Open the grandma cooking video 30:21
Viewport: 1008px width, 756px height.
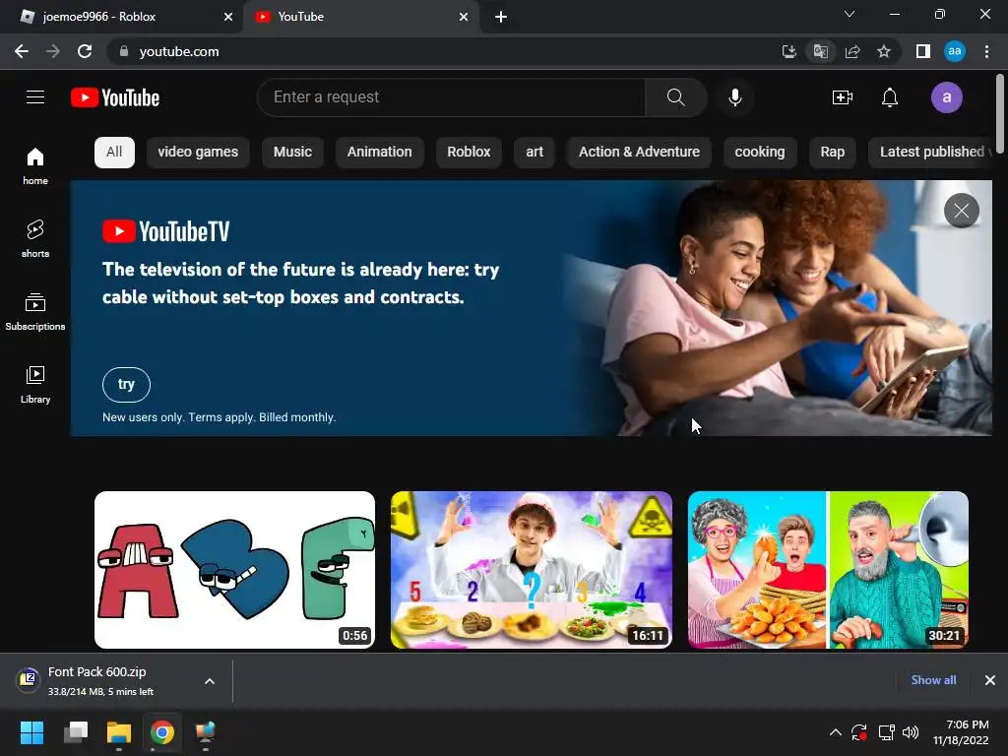pyautogui.click(x=828, y=570)
